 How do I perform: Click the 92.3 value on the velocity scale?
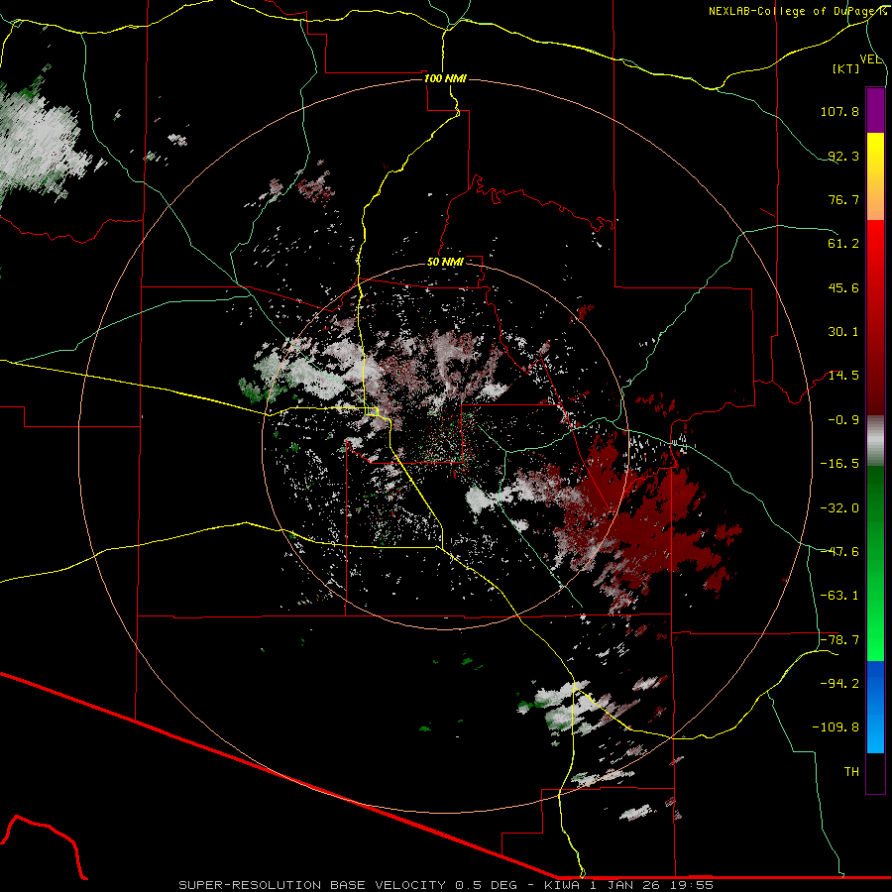[x=843, y=156]
